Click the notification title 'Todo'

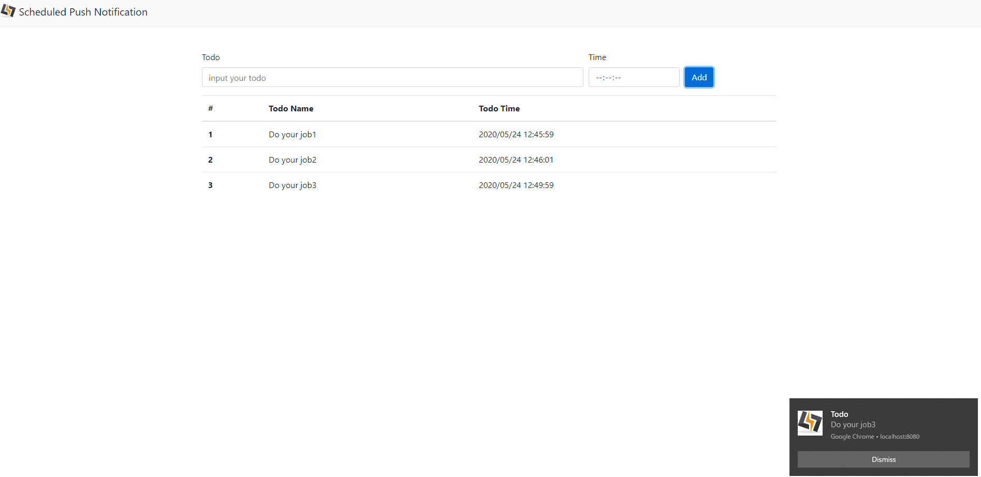(x=839, y=414)
